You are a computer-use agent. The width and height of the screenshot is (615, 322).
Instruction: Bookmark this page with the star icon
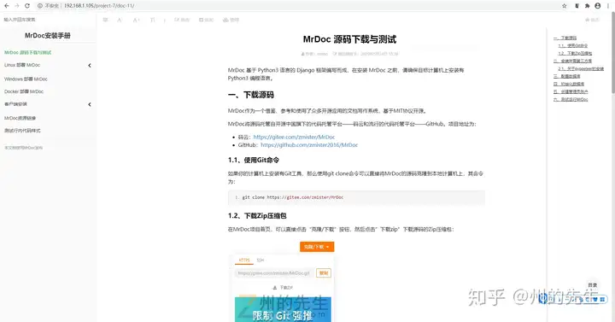pyautogui.click(x=565, y=6)
